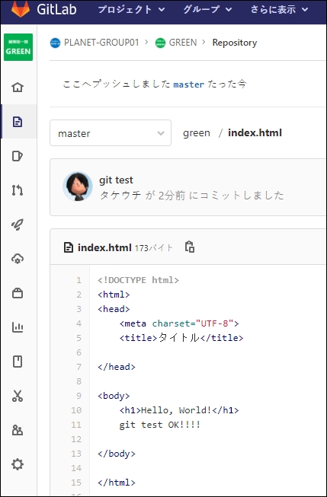Click the 173バイト file size text
The width and height of the screenshot is (327, 497).
pyautogui.click(x=154, y=248)
